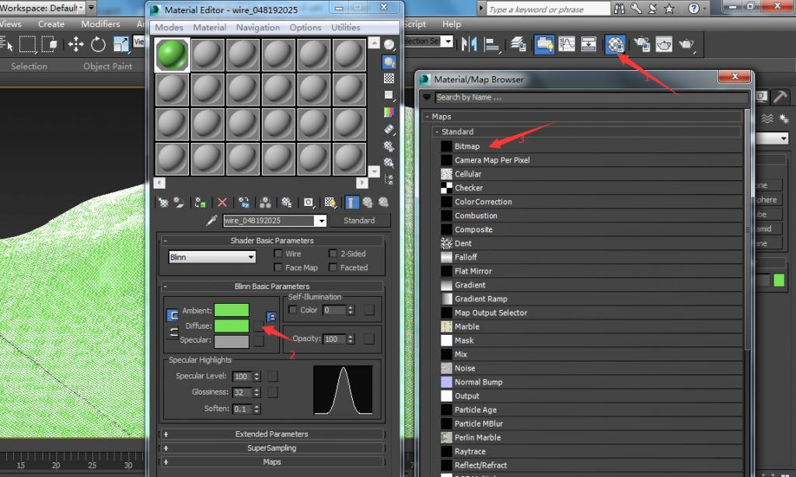Click the Show Shaded Material in Viewport icon

(329, 202)
